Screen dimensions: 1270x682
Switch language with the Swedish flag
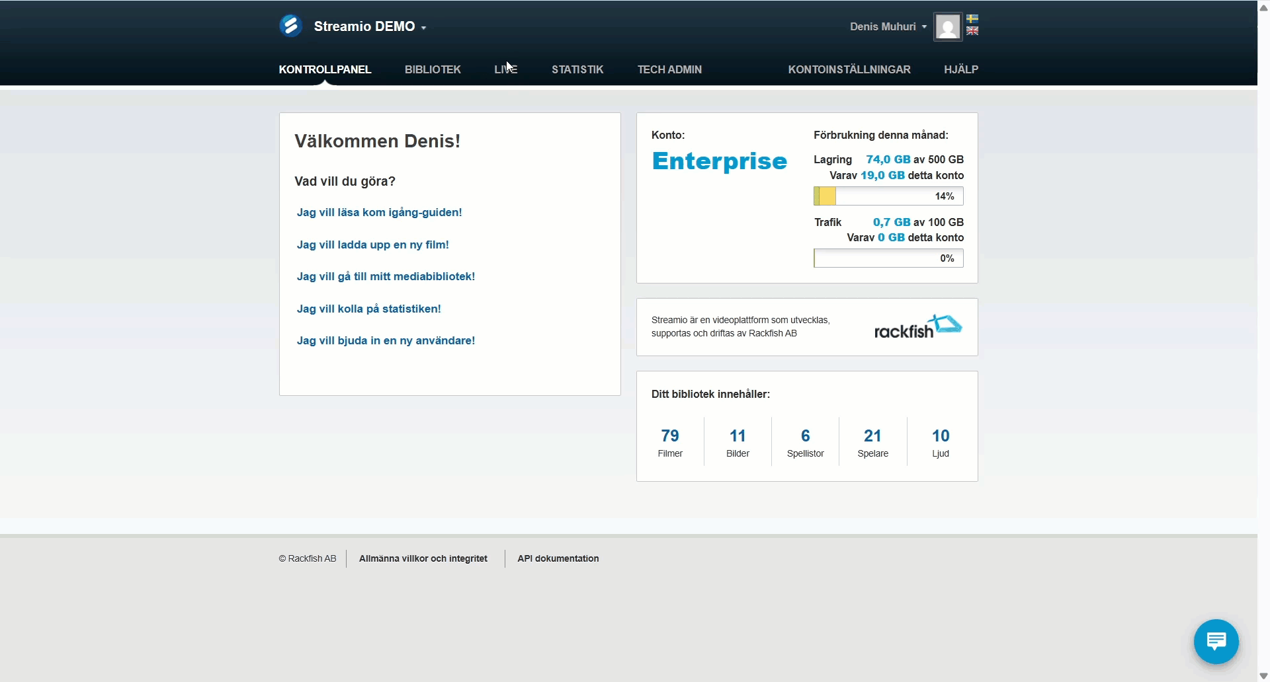[972, 19]
